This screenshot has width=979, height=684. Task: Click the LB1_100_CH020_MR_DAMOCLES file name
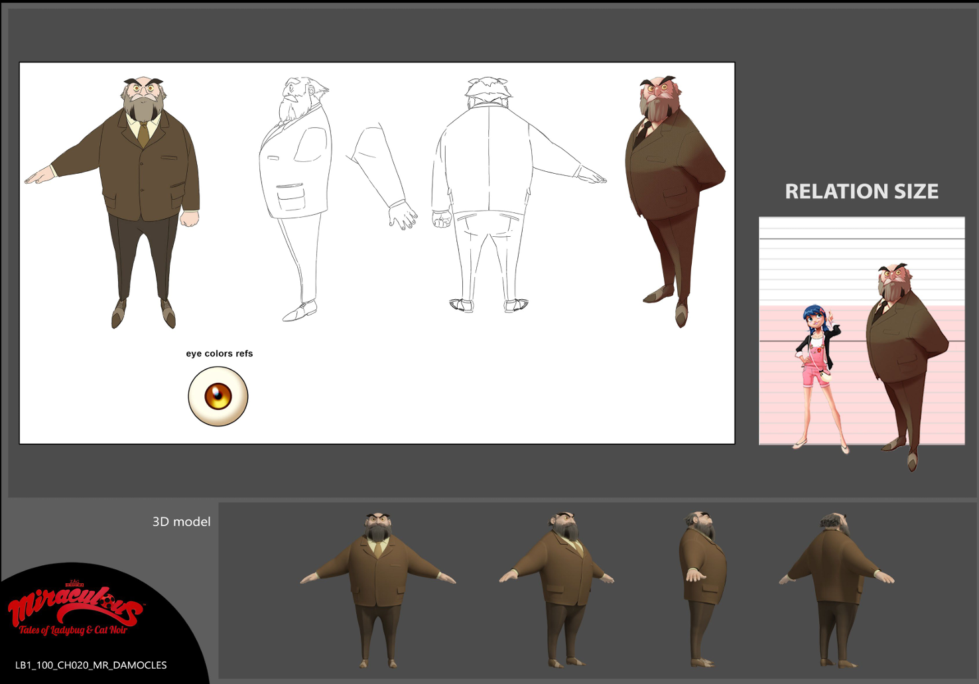point(91,665)
